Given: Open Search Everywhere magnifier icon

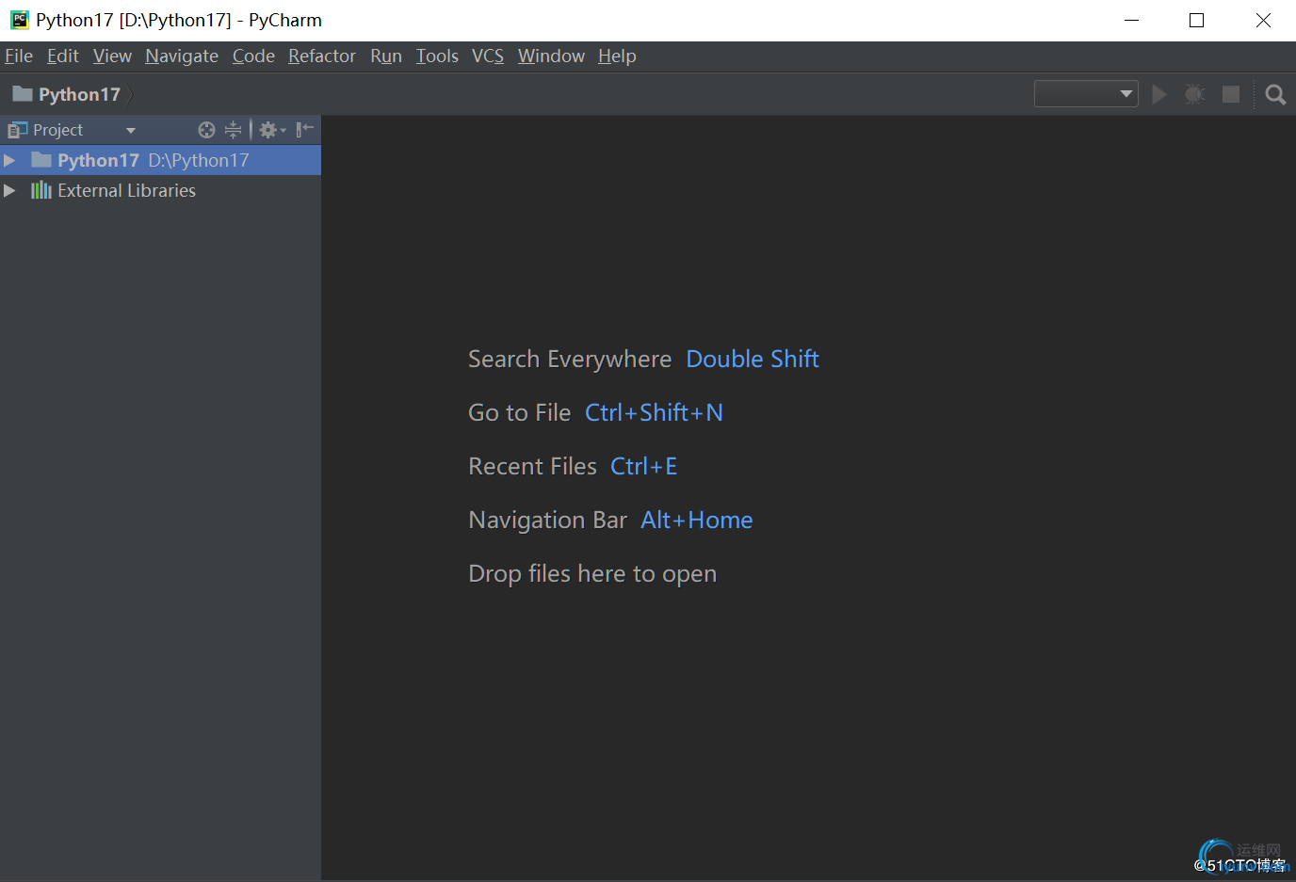Looking at the screenshot, I should [1275, 94].
